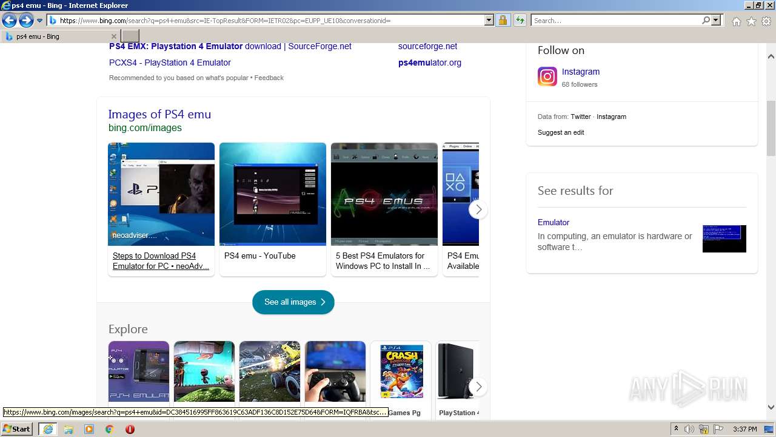Open a new blank tab
The width and height of the screenshot is (776, 437).
(x=130, y=36)
